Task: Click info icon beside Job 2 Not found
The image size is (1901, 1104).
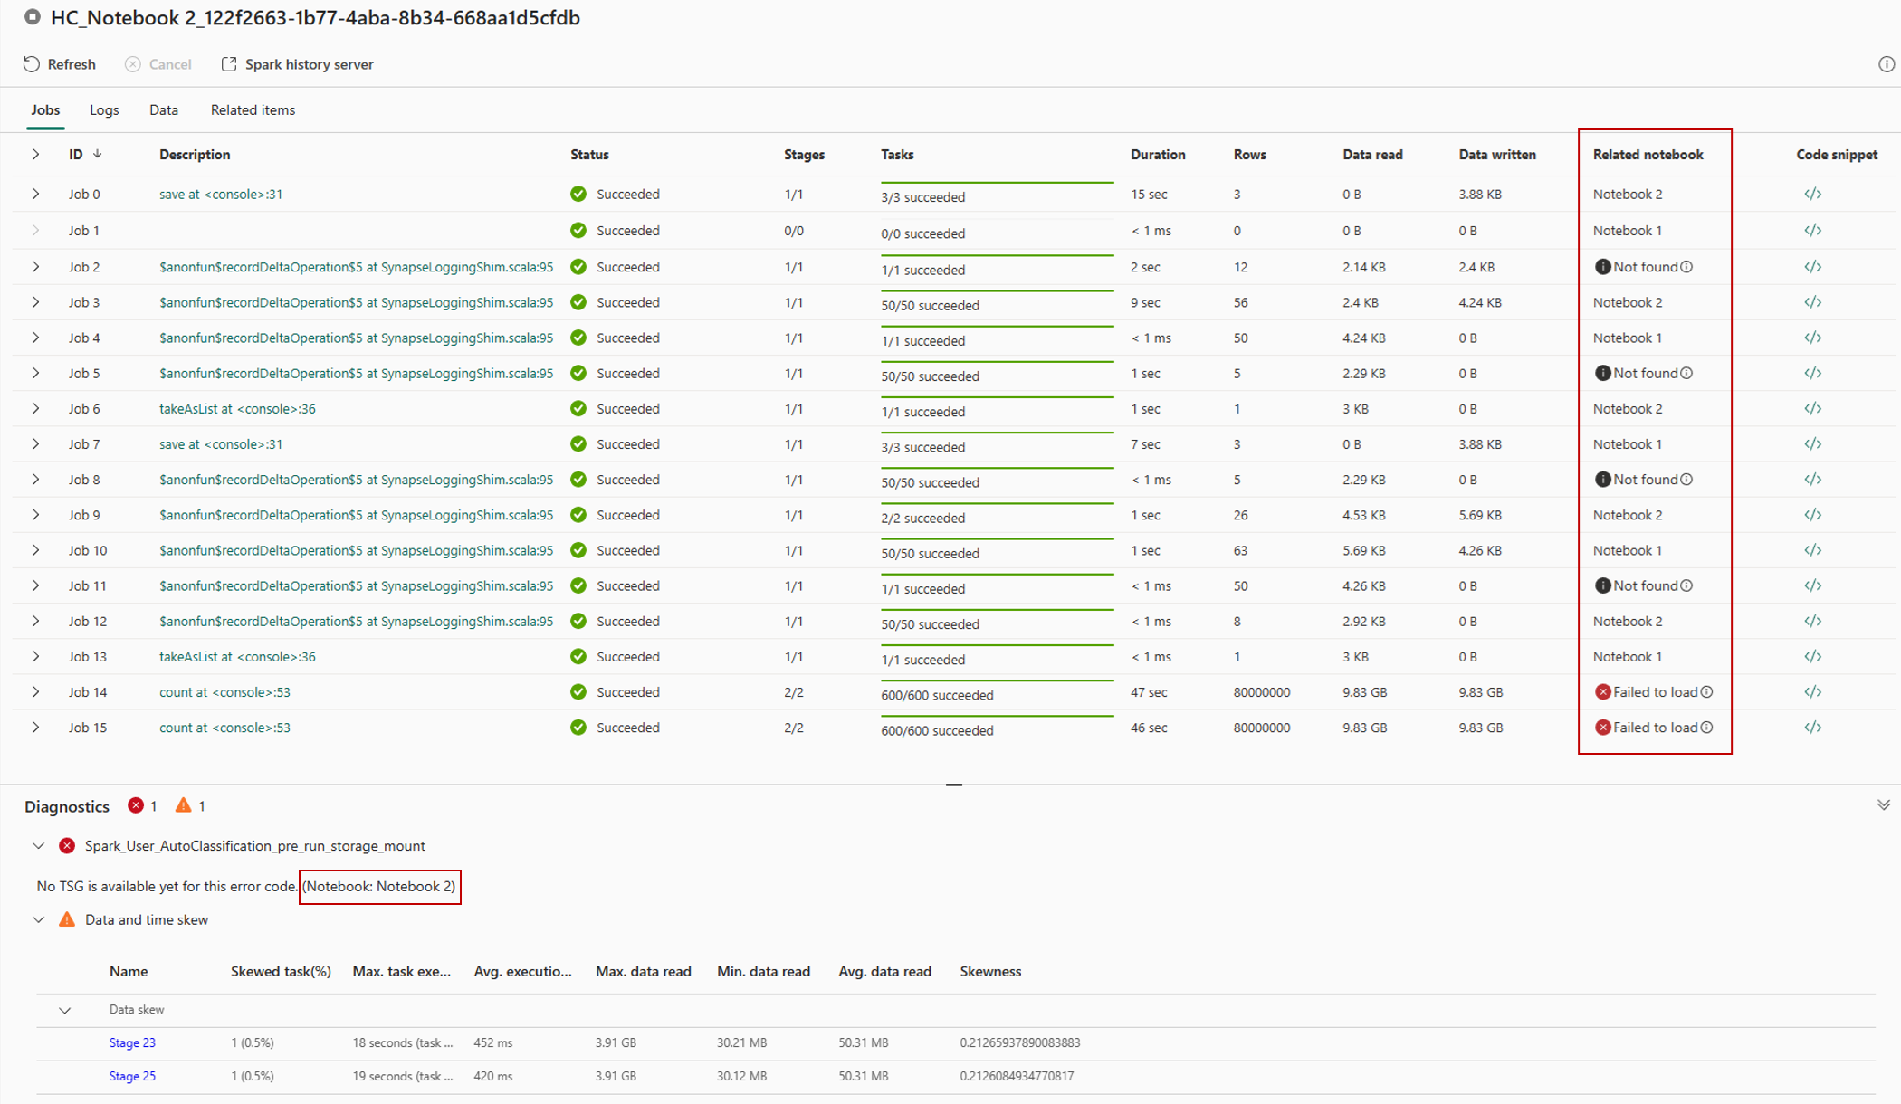Action: (x=1686, y=267)
